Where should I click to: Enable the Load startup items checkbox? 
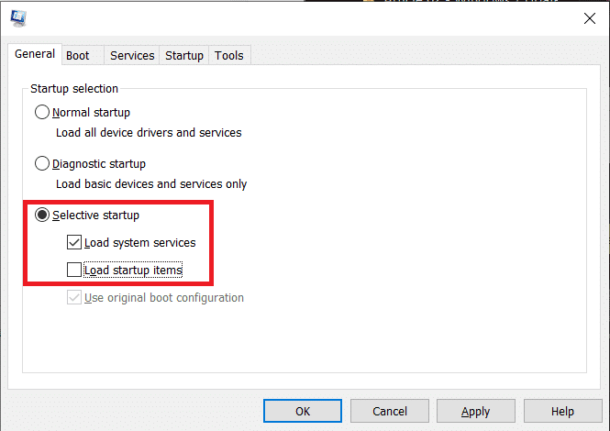click(x=74, y=271)
